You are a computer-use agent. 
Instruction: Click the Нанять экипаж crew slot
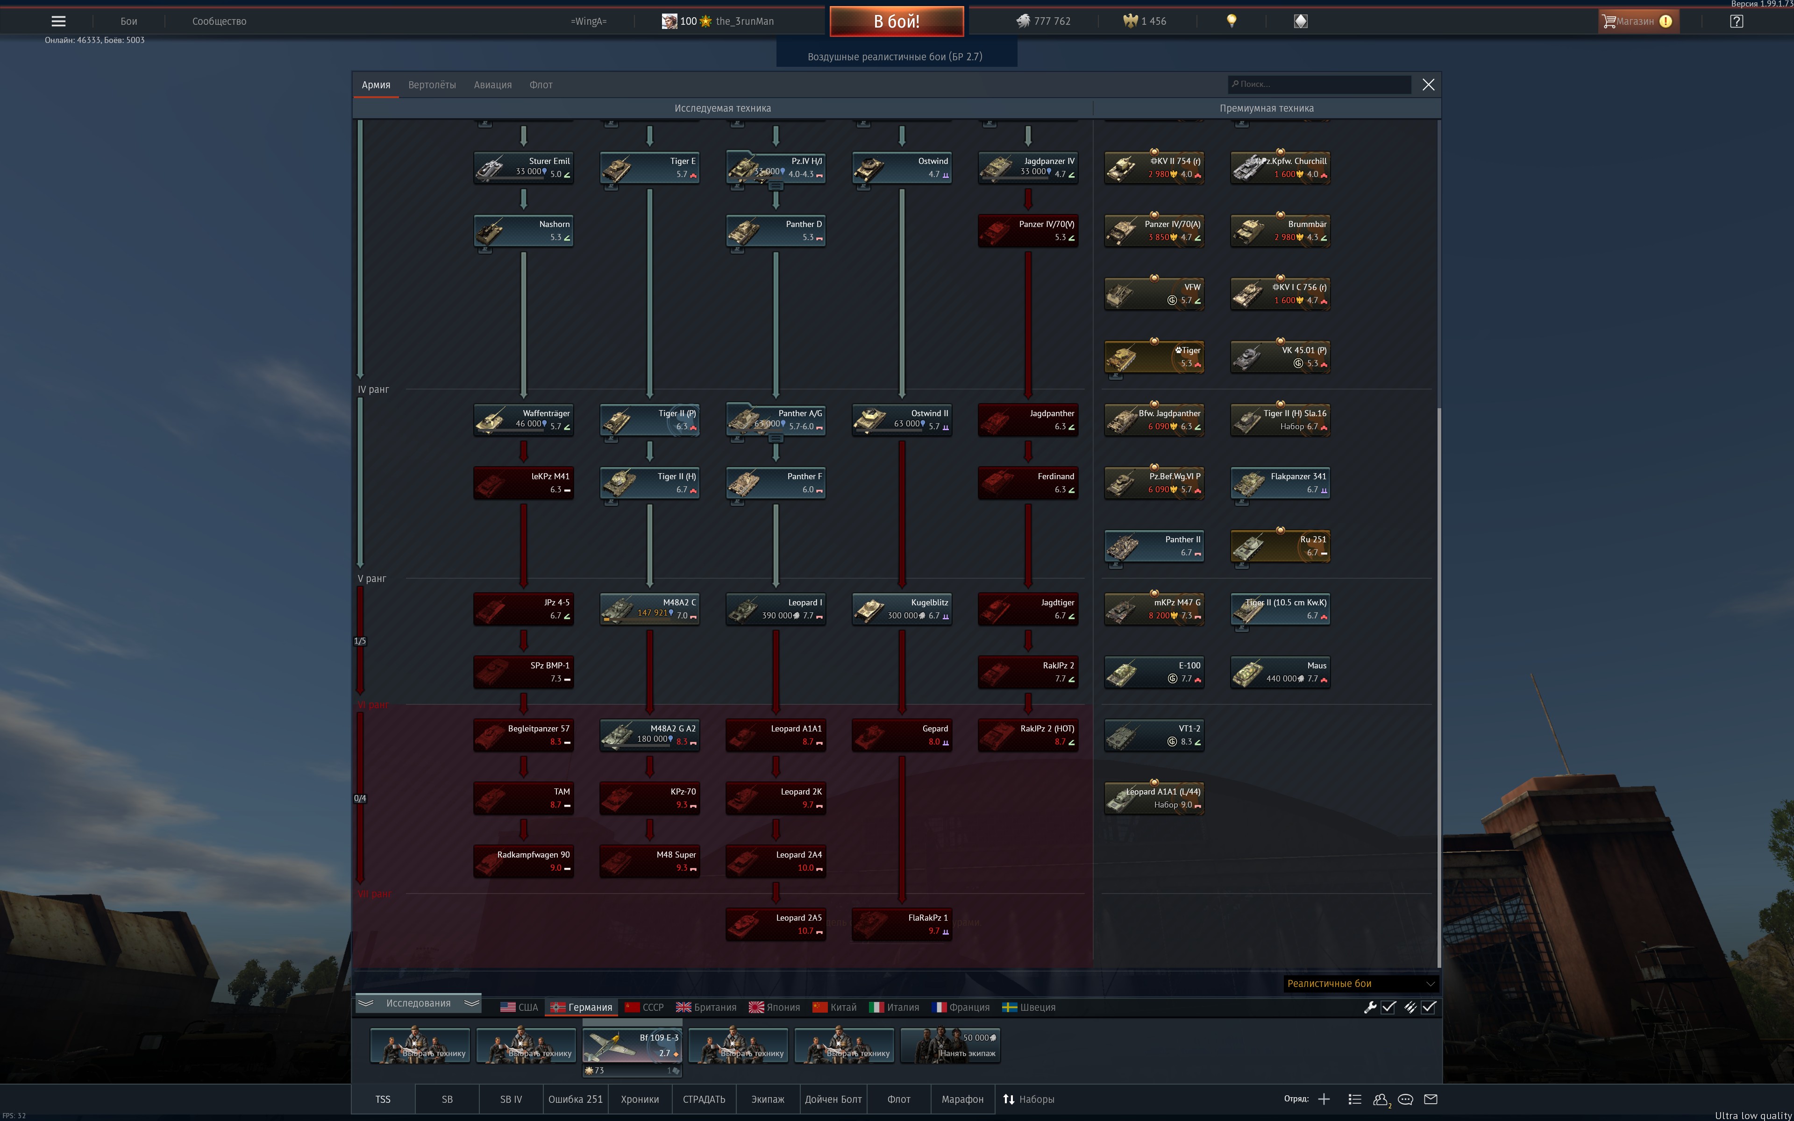coord(950,1045)
